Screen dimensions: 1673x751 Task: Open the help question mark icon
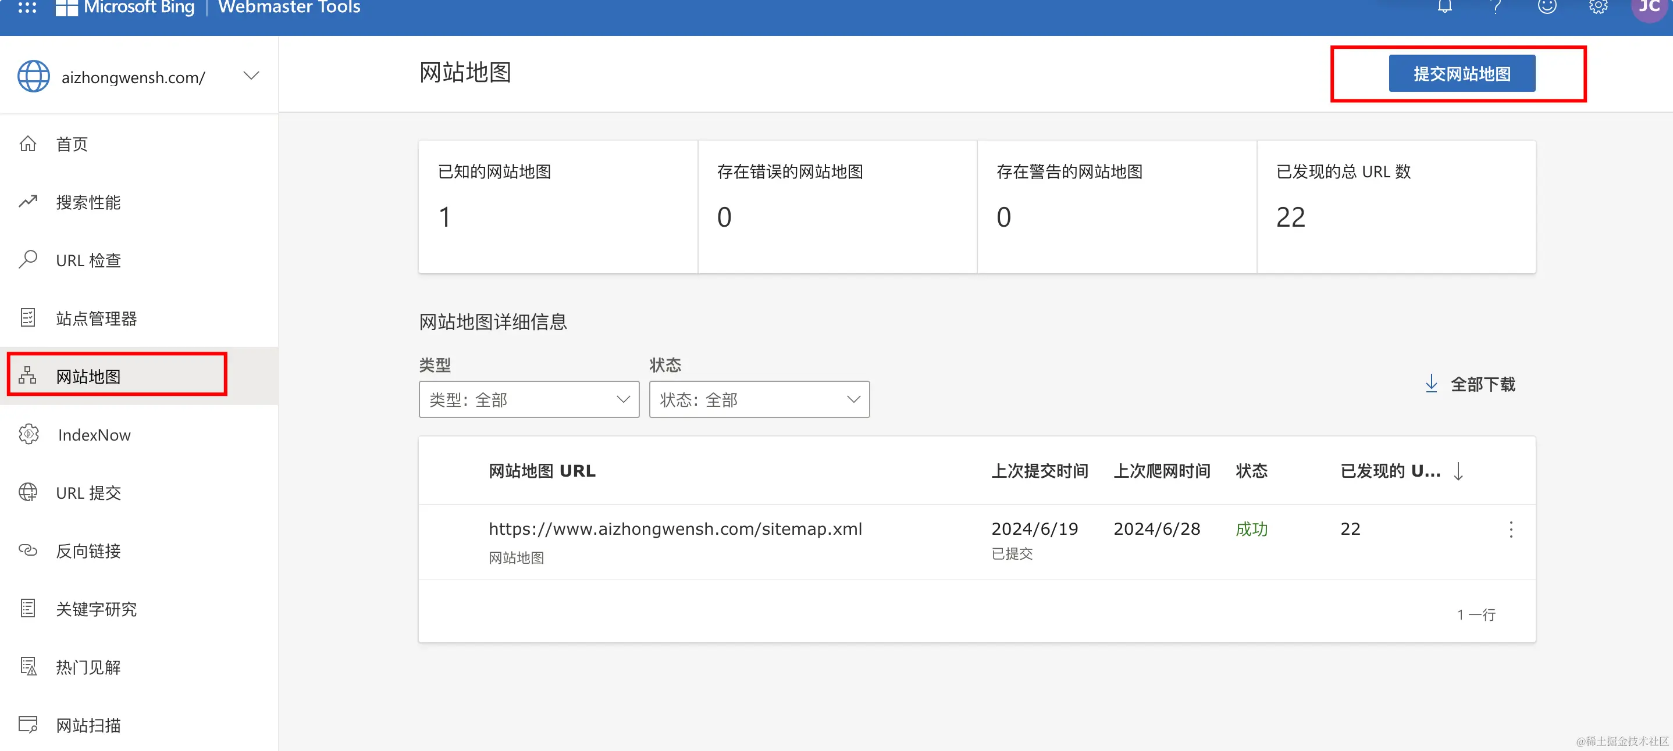[1496, 7]
